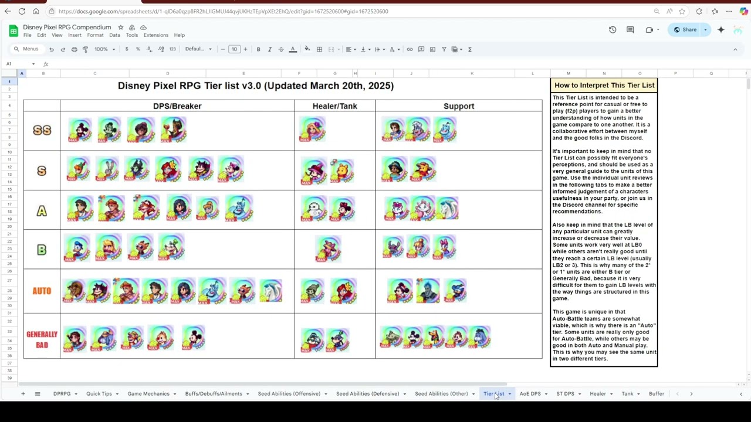
Task: Open the Help menu
Action: coord(179,35)
